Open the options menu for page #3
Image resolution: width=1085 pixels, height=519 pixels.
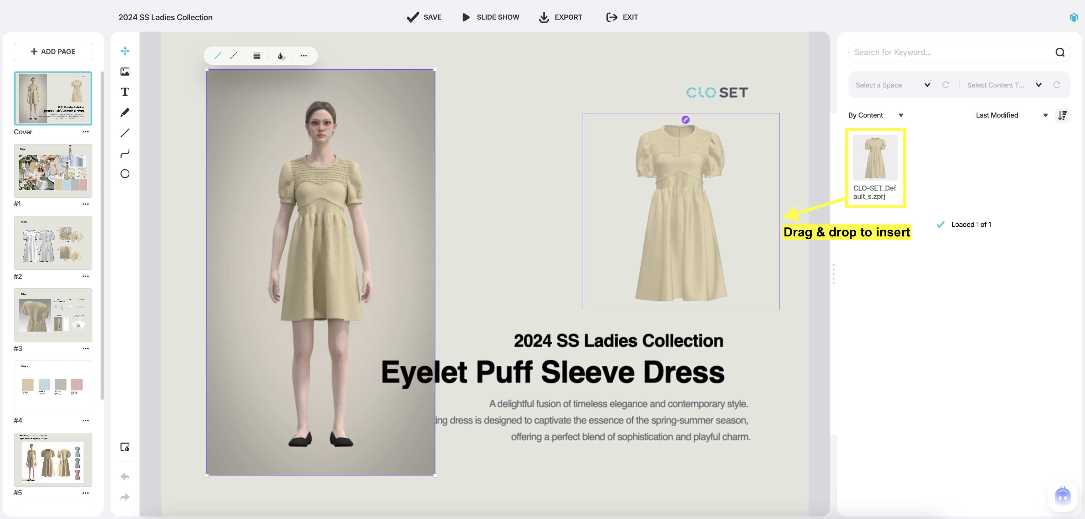pyautogui.click(x=85, y=349)
